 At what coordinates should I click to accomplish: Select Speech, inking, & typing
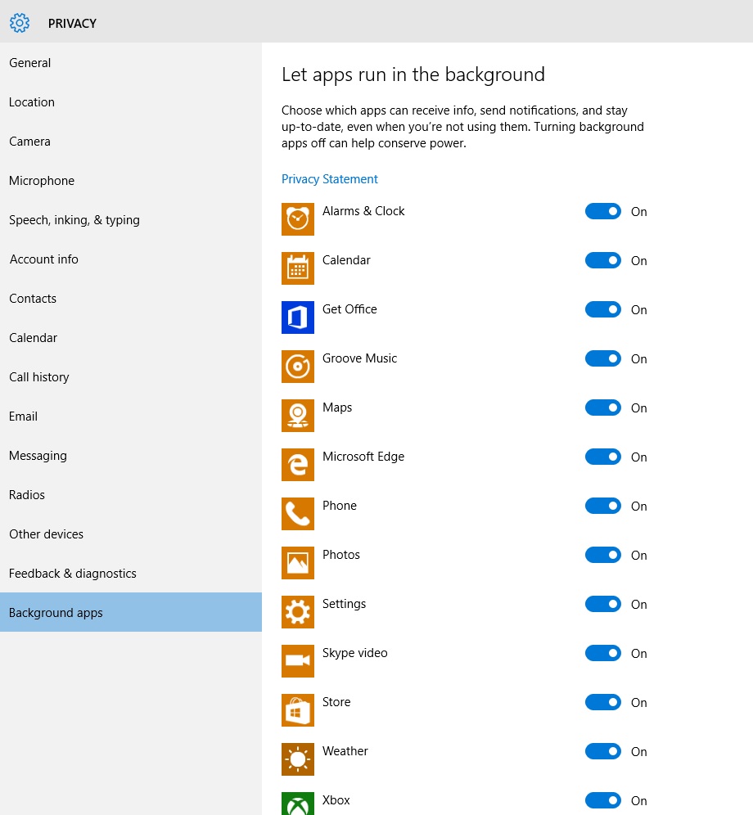[130, 220]
